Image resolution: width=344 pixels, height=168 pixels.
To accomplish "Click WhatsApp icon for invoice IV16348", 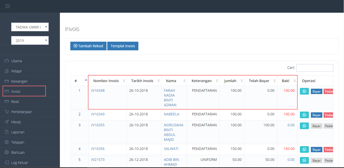I will pyautogui.click(x=304, y=91).
